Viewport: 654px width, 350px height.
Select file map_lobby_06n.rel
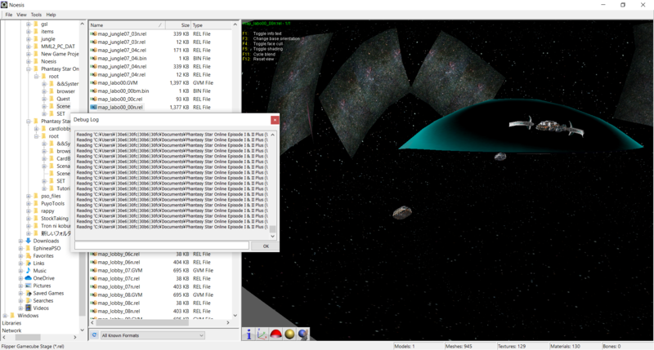pos(119,262)
